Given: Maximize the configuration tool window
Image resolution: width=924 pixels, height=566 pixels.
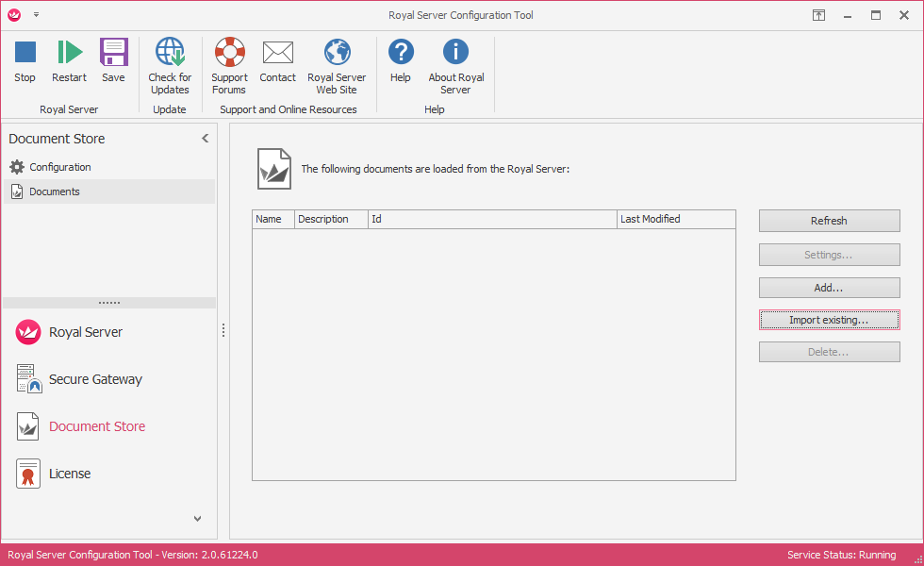Looking at the screenshot, I should [876, 15].
